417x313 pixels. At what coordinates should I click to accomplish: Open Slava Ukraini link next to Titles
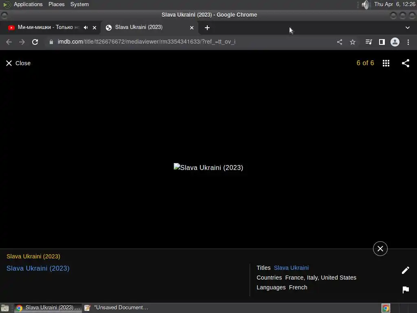291,268
